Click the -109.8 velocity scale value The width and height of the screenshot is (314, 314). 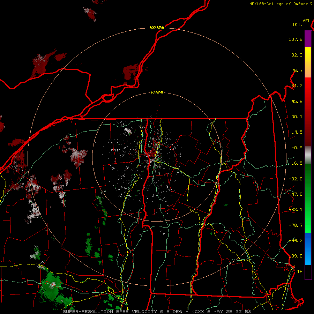294,256
